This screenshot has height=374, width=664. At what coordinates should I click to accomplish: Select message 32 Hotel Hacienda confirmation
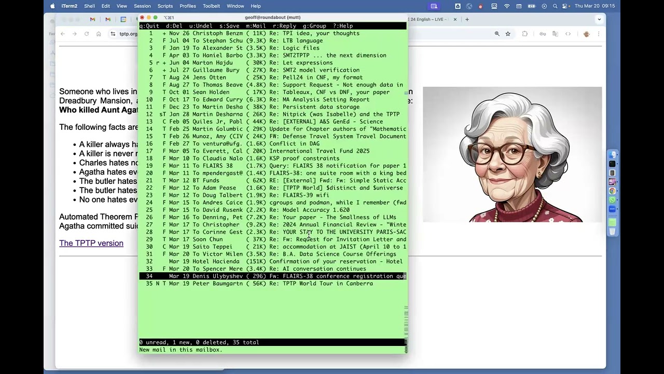[273, 261]
